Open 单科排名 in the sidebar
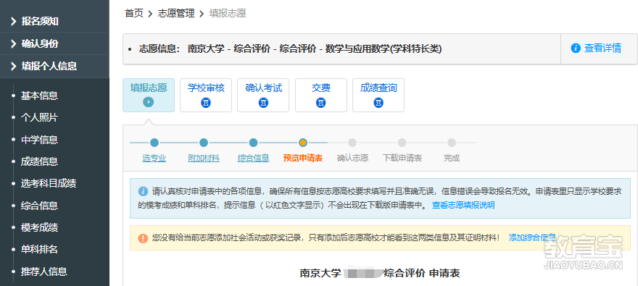Viewport: 638px width, 286px height. [x=39, y=249]
